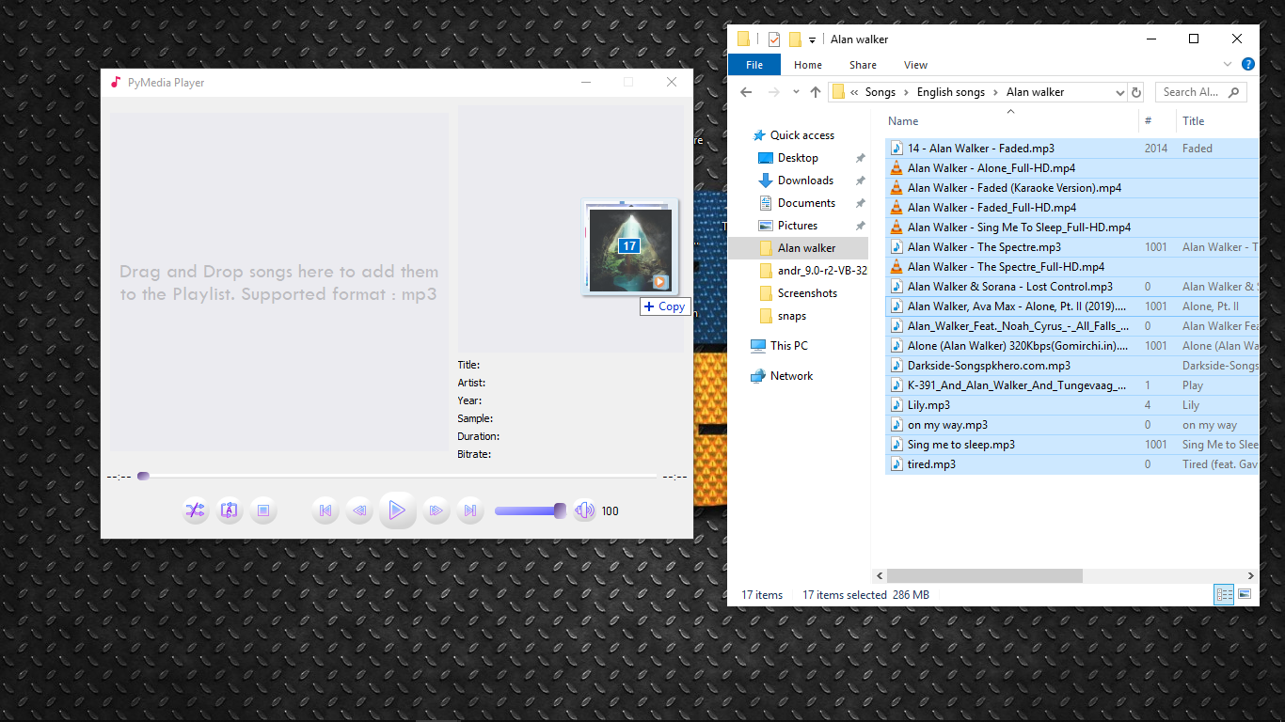Select tired.mp3 file

click(931, 464)
